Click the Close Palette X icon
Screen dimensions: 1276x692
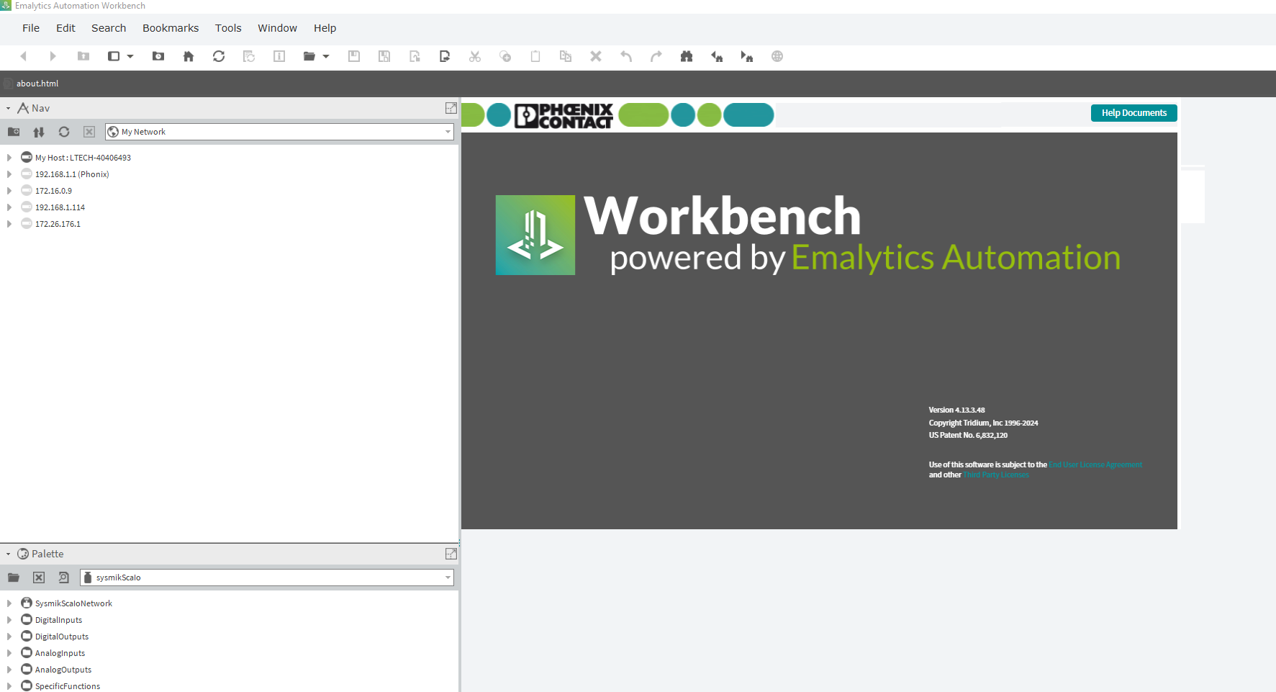pyautogui.click(x=39, y=578)
